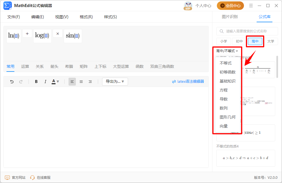Filter formulas by 高中 level
The height and width of the screenshot is (183, 282).
pyautogui.click(x=255, y=41)
